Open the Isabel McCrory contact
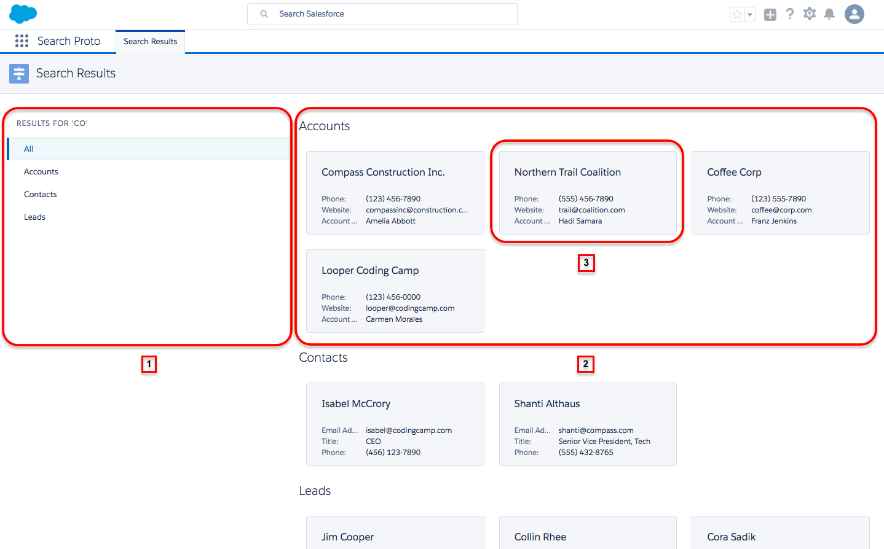Image resolution: width=884 pixels, height=549 pixels. coord(356,404)
